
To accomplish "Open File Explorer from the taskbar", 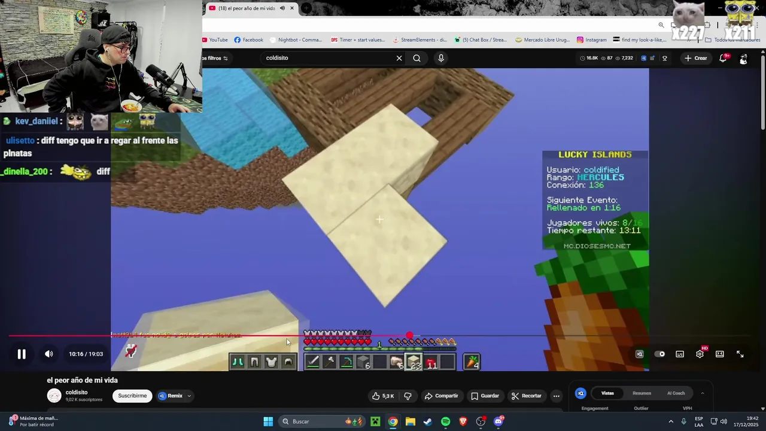I will 411,421.
